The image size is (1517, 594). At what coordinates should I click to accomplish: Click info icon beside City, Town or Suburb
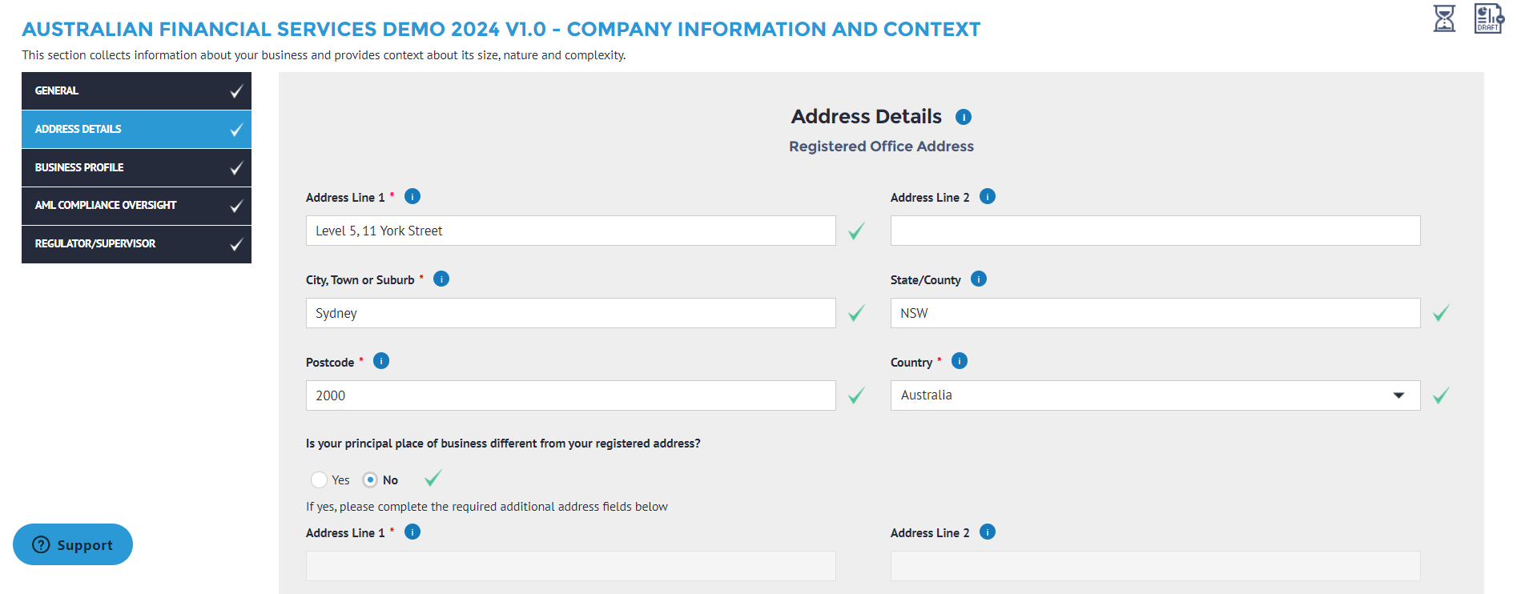pyautogui.click(x=441, y=279)
